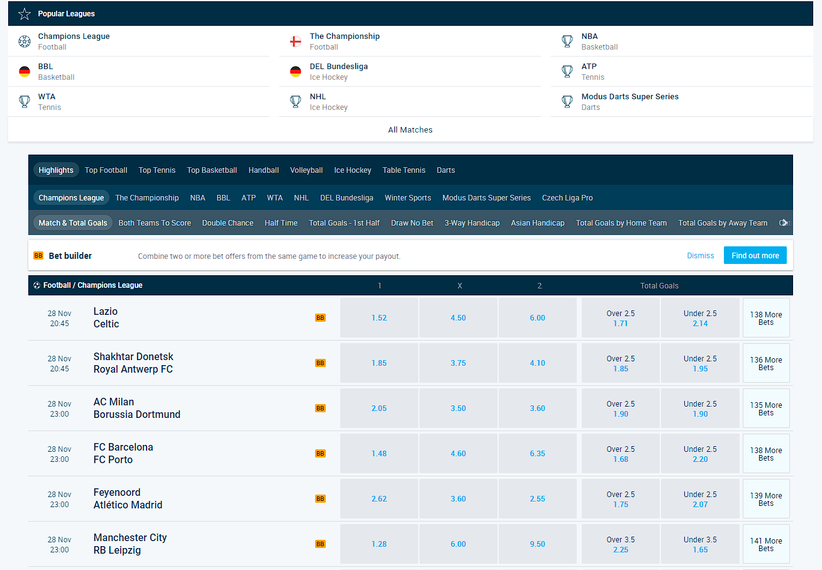Switch to the Top Tennis tab

(157, 170)
